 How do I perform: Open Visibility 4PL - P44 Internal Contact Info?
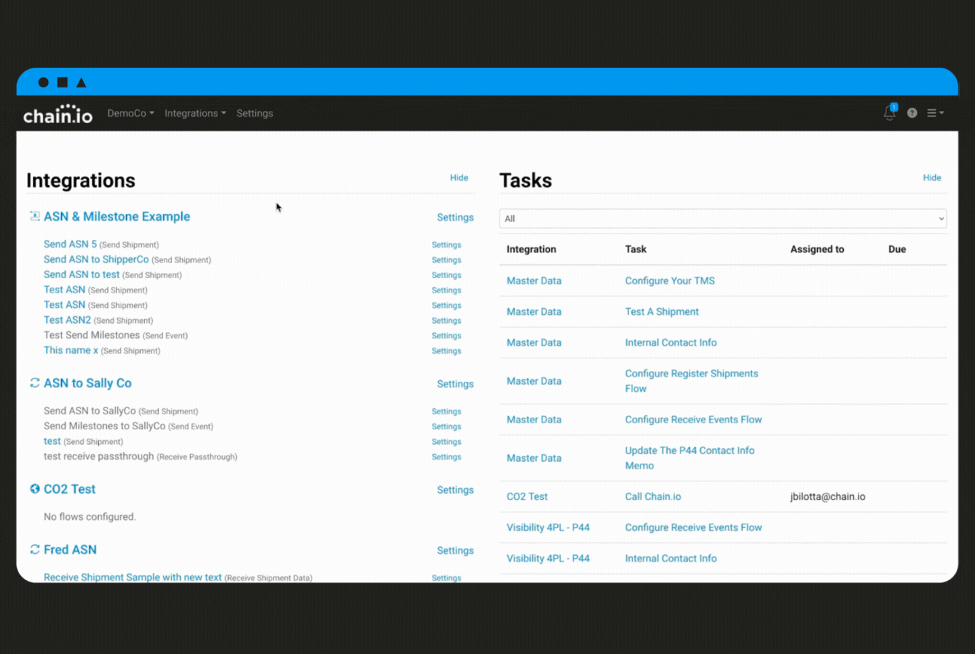(670, 559)
